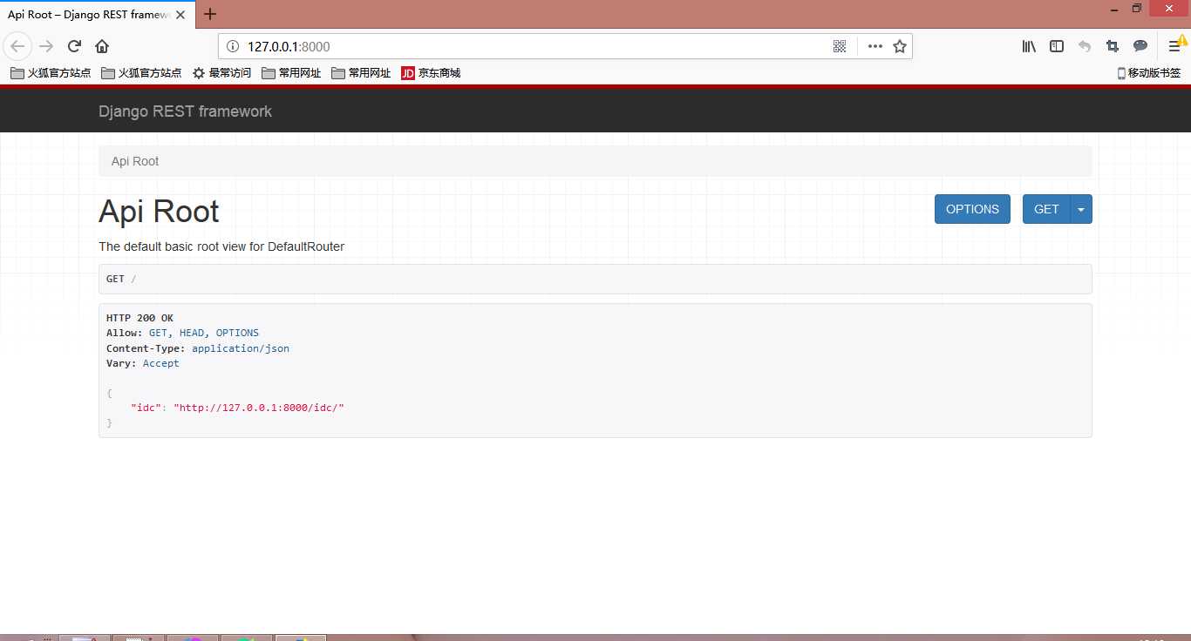Open the browser home page
This screenshot has width=1191, height=641.
click(102, 46)
